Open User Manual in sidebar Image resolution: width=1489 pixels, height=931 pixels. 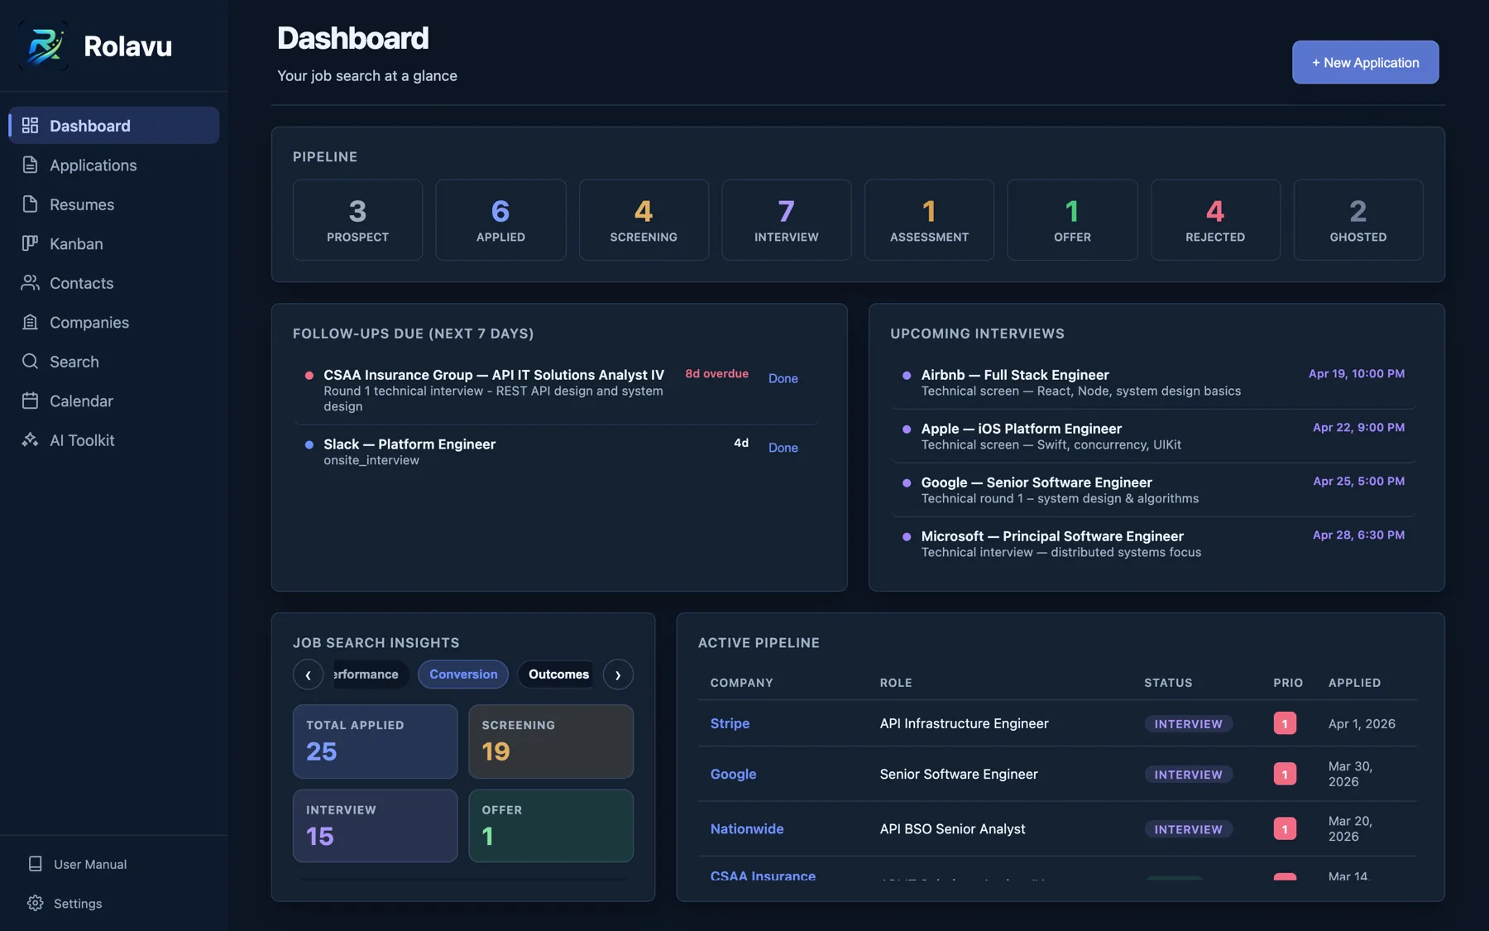(x=89, y=864)
